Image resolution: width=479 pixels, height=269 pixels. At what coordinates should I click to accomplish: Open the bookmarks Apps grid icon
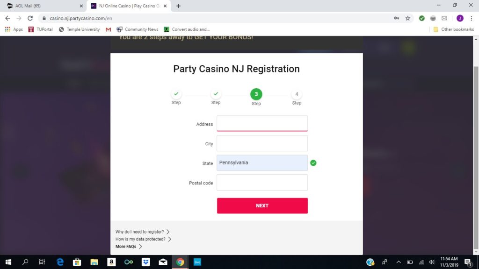(7, 29)
